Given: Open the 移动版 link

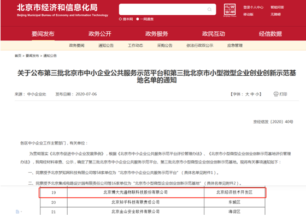Looking at the screenshot, I should (x=248, y=14).
